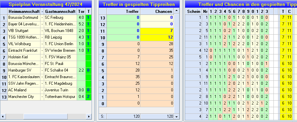
Task: Click row header 13 in Treffer panel
Action: [x=103, y=18]
